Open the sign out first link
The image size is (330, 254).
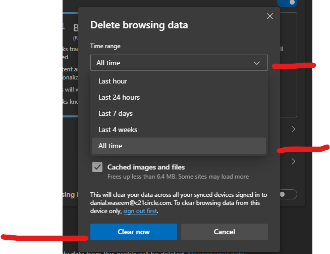140,211
